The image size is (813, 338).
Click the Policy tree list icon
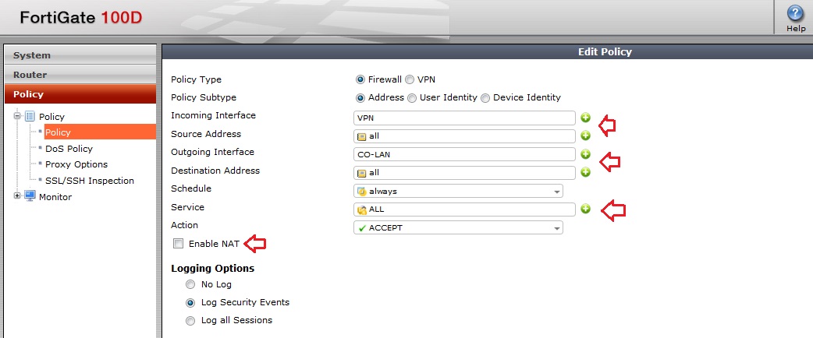(30, 117)
